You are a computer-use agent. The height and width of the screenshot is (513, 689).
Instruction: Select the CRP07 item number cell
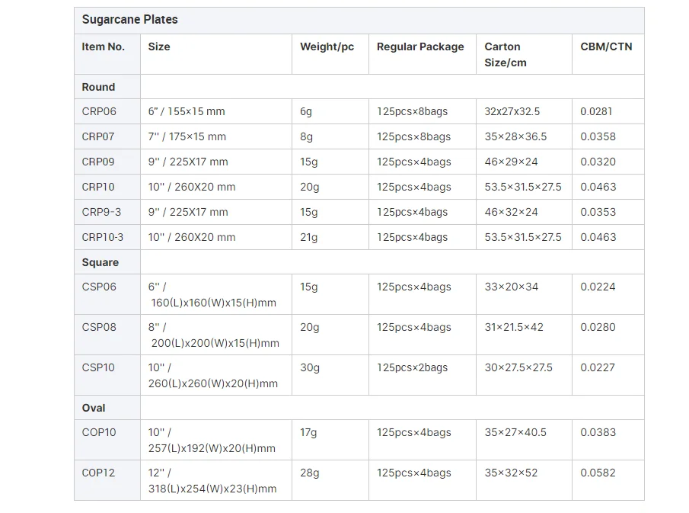(x=100, y=136)
